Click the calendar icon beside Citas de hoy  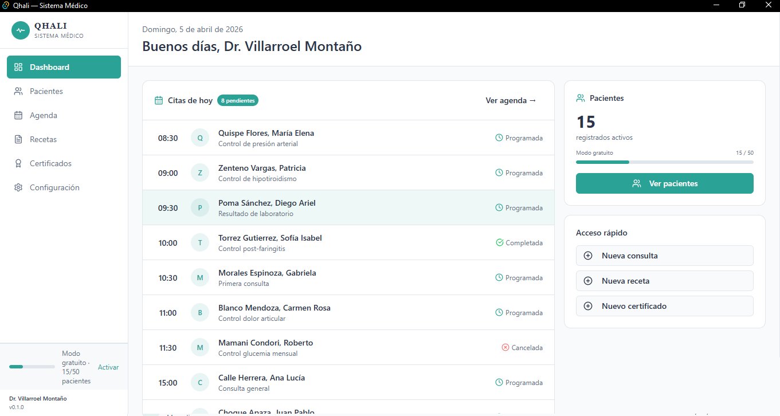pyautogui.click(x=158, y=100)
